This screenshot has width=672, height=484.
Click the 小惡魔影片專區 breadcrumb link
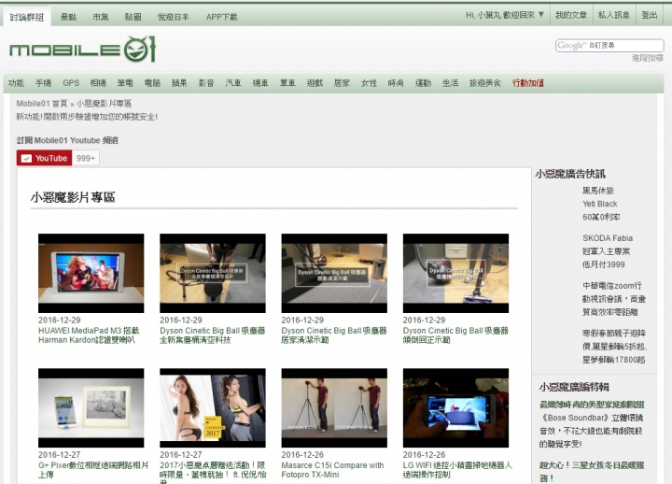coord(105,104)
